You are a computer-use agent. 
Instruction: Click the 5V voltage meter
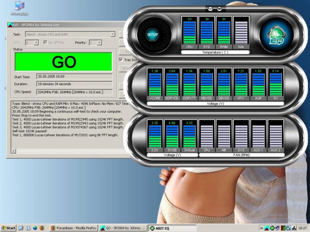pos(276,84)
